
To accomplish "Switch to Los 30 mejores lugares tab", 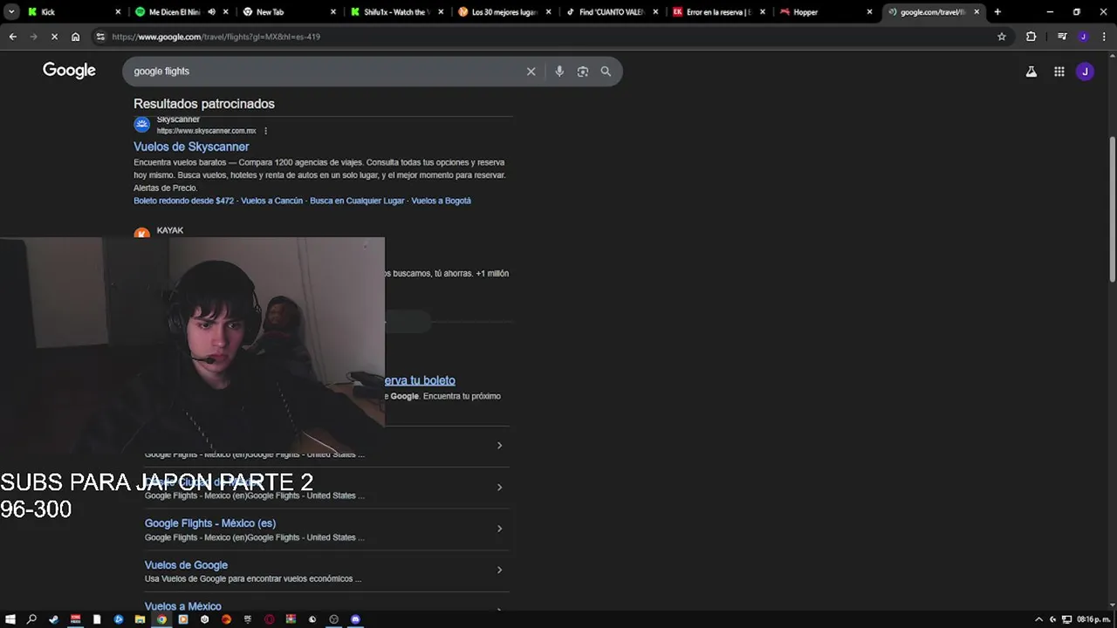I will coord(504,12).
